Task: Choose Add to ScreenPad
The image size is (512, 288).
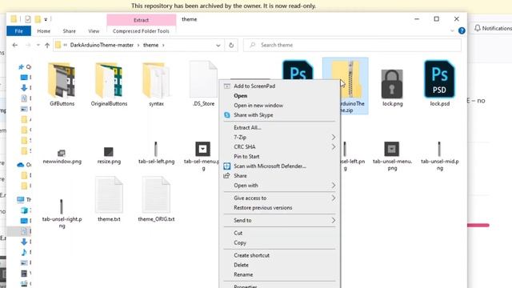Action: click(x=279, y=86)
